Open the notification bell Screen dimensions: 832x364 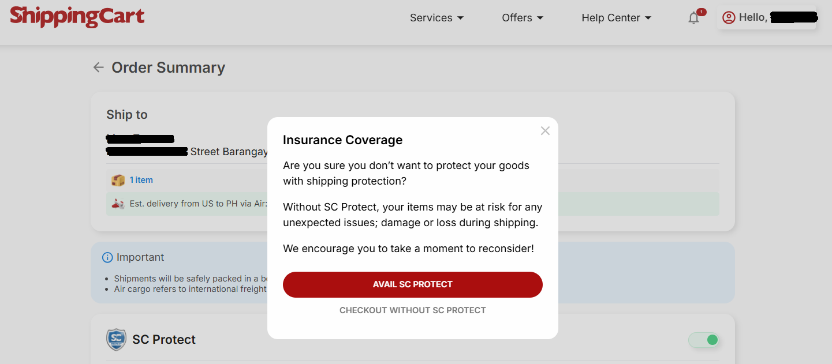(693, 18)
